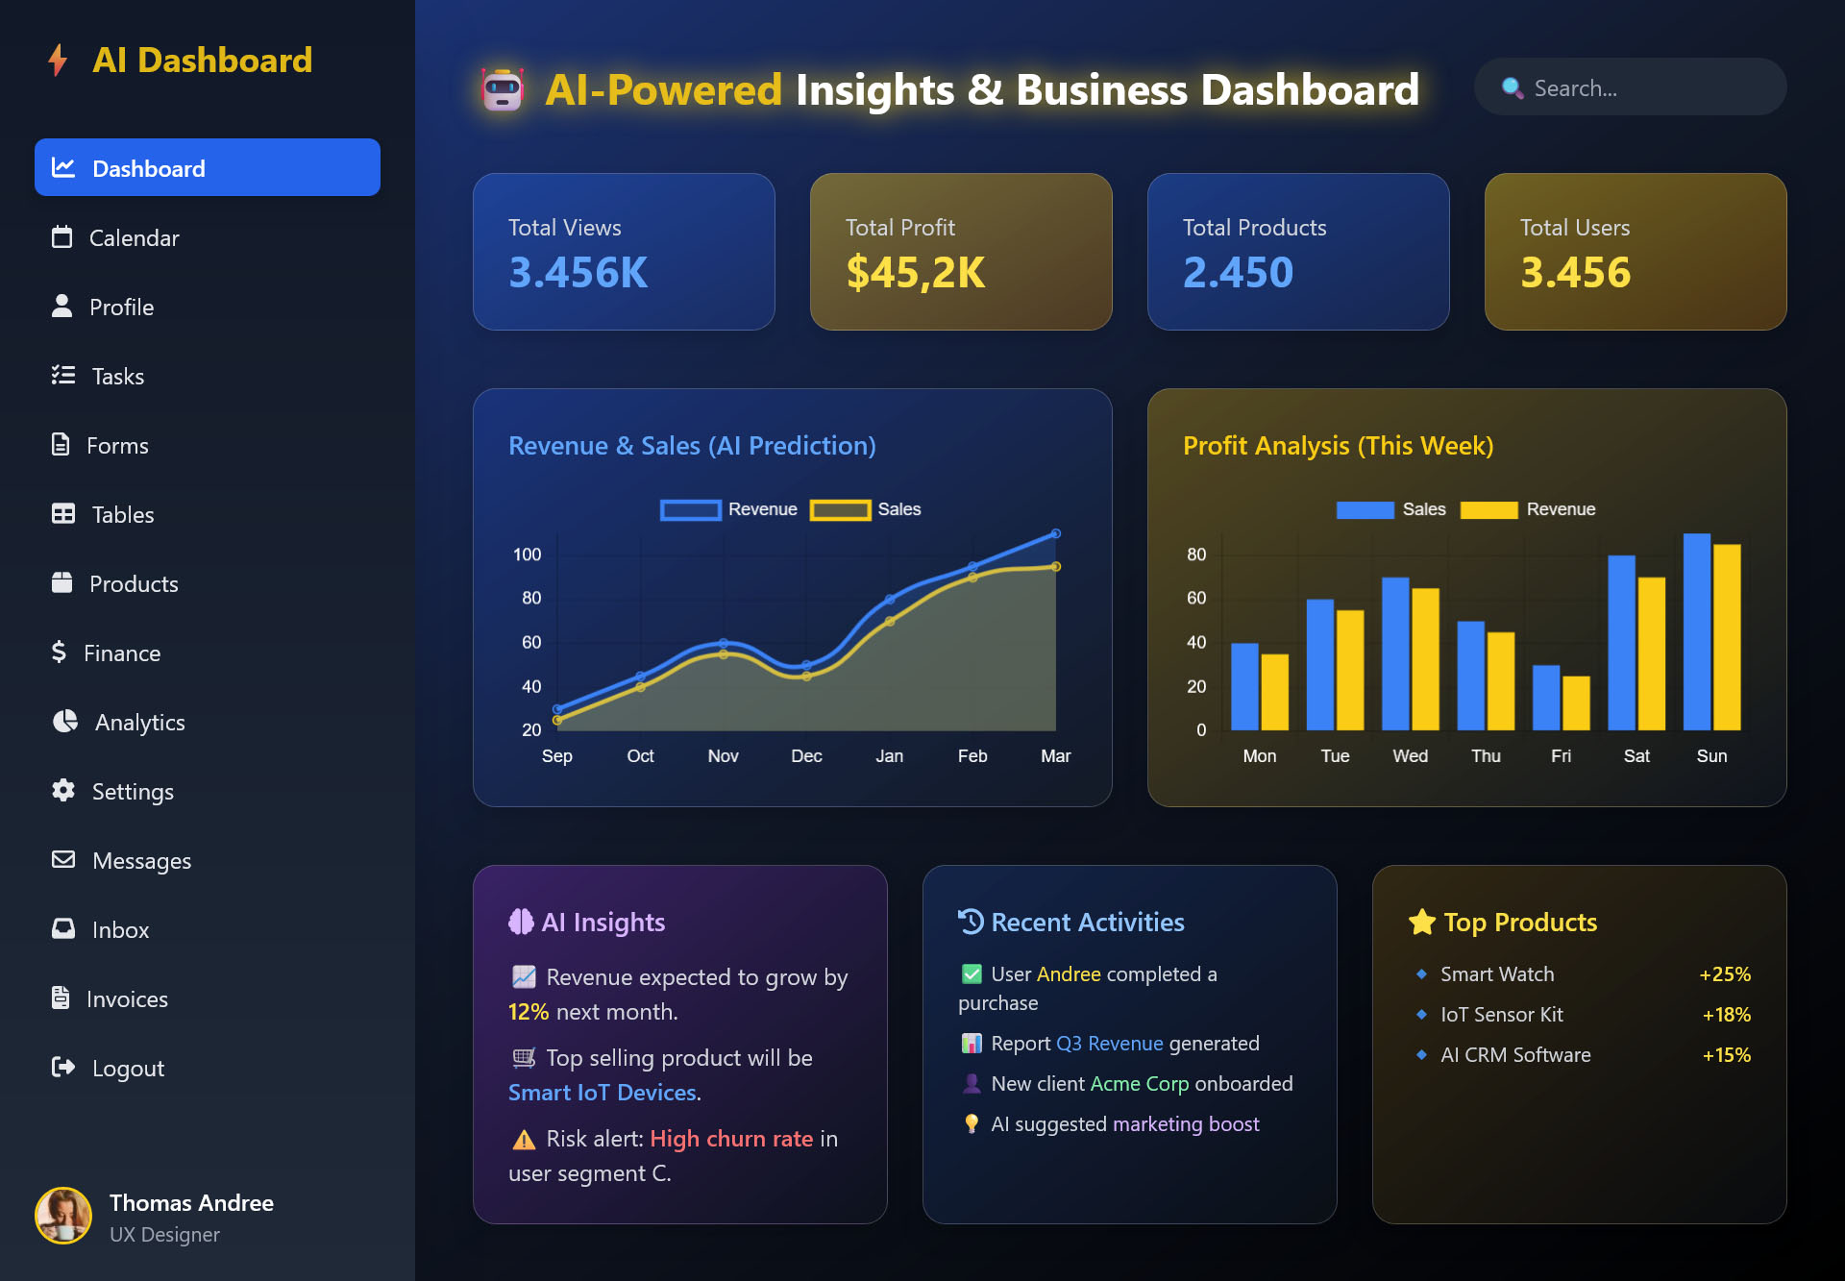
Task: Click the Tasks checklist icon
Action: pos(63,376)
